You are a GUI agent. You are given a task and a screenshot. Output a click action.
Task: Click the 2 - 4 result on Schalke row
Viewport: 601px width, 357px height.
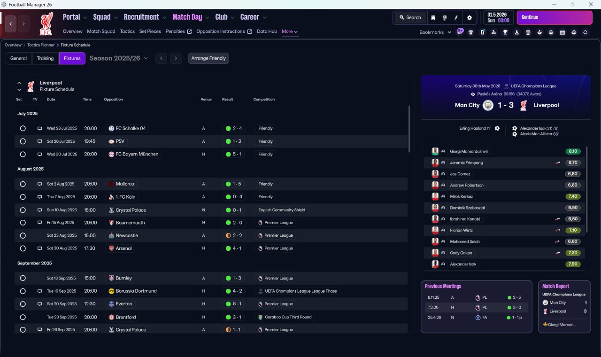pos(233,128)
